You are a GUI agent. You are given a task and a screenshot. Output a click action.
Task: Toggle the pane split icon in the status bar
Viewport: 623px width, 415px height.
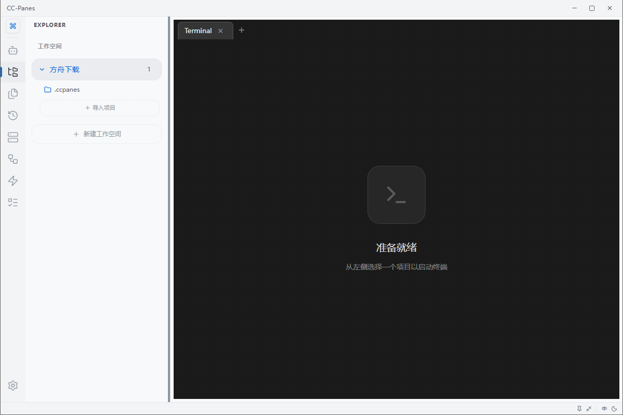603,409
